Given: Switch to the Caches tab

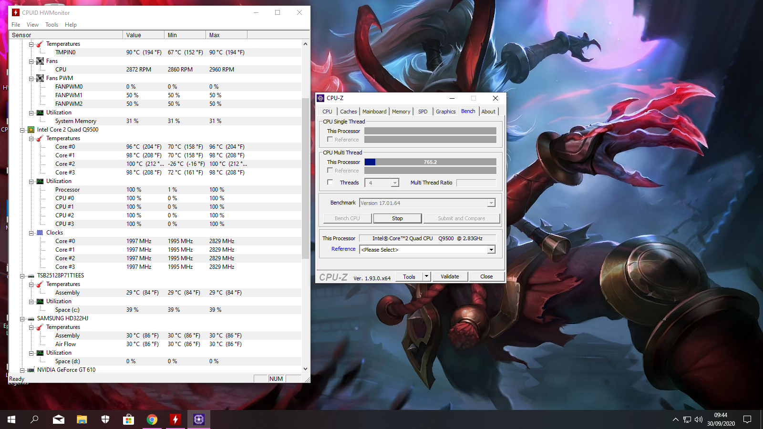Looking at the screenshot, I should coord(349,112).
